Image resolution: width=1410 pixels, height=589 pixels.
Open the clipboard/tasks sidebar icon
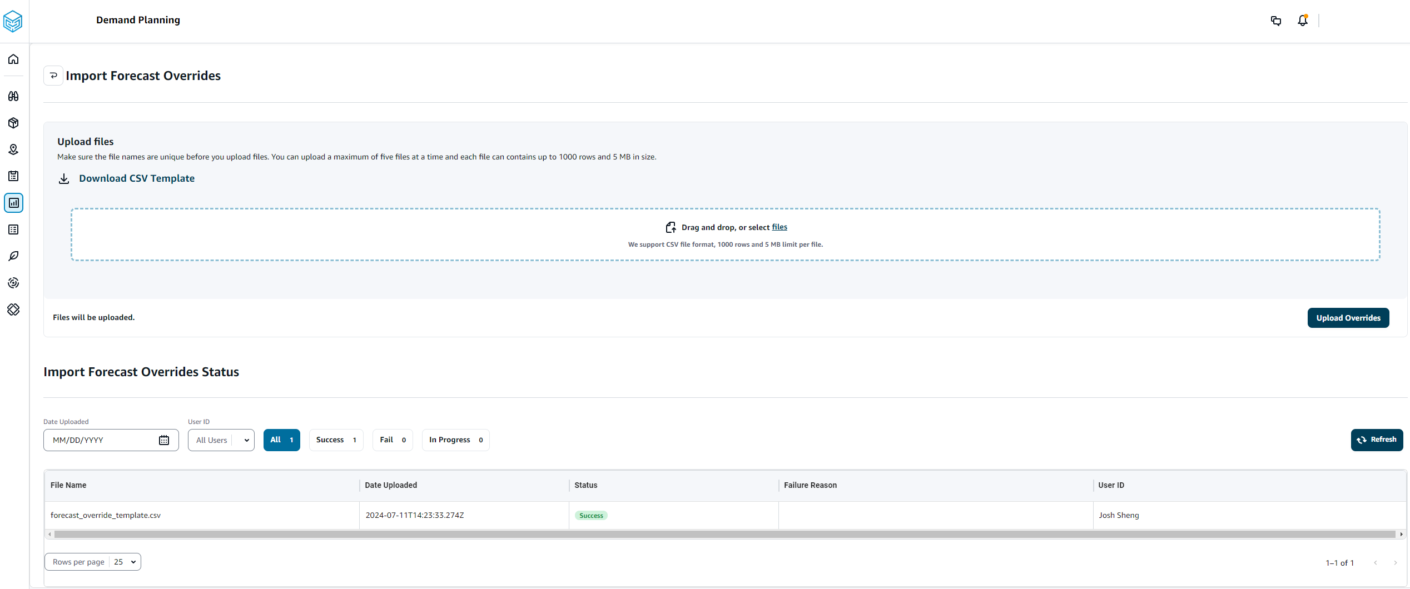[13, 176]
